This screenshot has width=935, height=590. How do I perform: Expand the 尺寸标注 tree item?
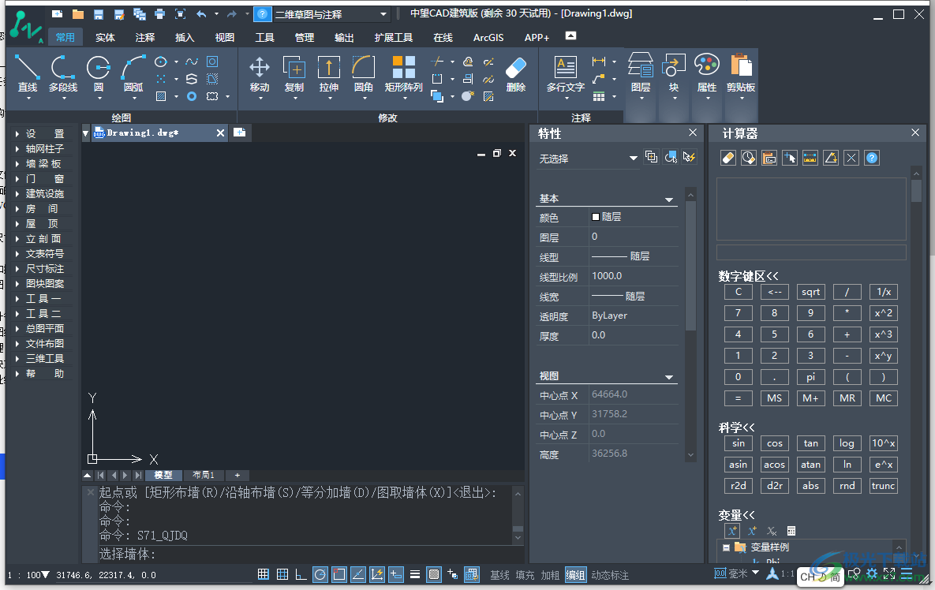[x=17, y=269]
